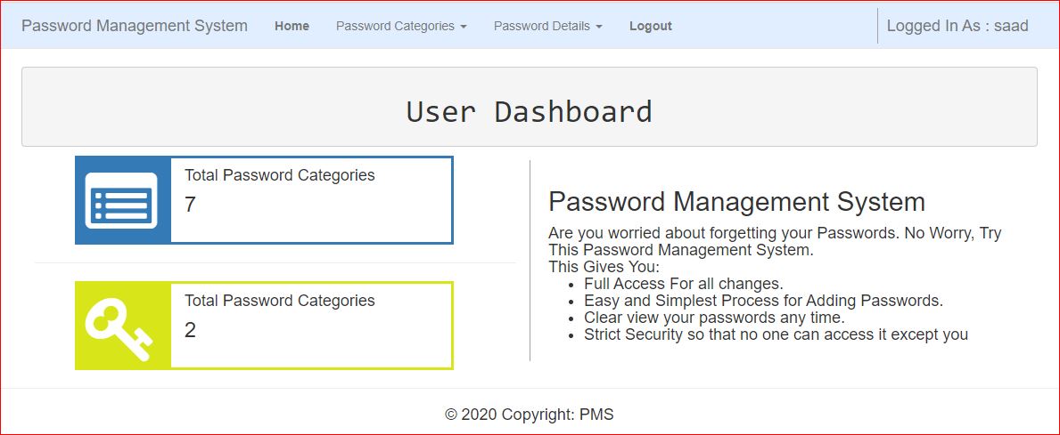Screen dimensions: 1060x435
Task: Click the 2020 Copyright: PMS footer text
Action: click(x=530, y=414)
